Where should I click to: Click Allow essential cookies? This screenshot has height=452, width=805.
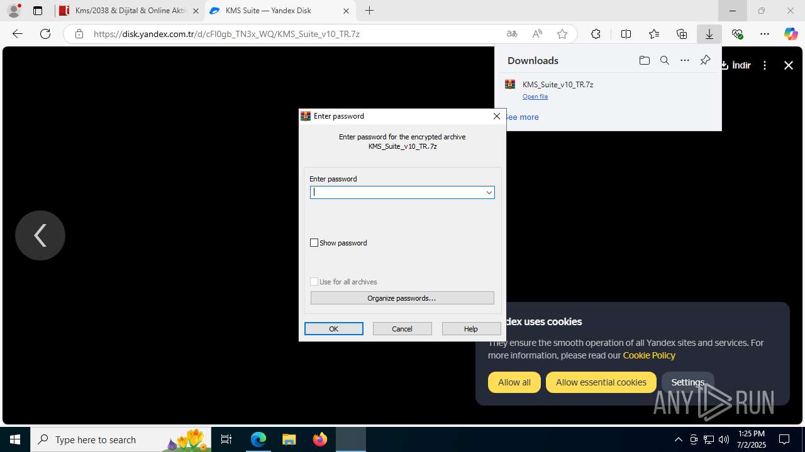pyautogui.click(x=601, y=382)
